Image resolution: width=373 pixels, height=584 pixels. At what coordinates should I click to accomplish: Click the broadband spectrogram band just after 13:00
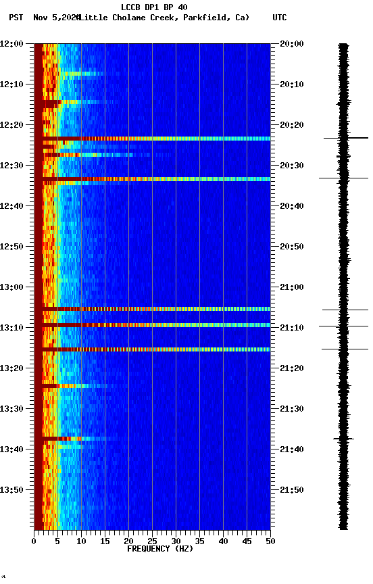click(x=152, y=309)
